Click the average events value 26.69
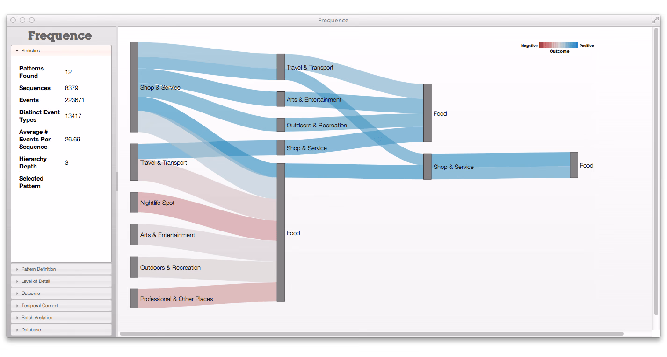This screenshot has height=357, width=667. click(x=72, y=139)
